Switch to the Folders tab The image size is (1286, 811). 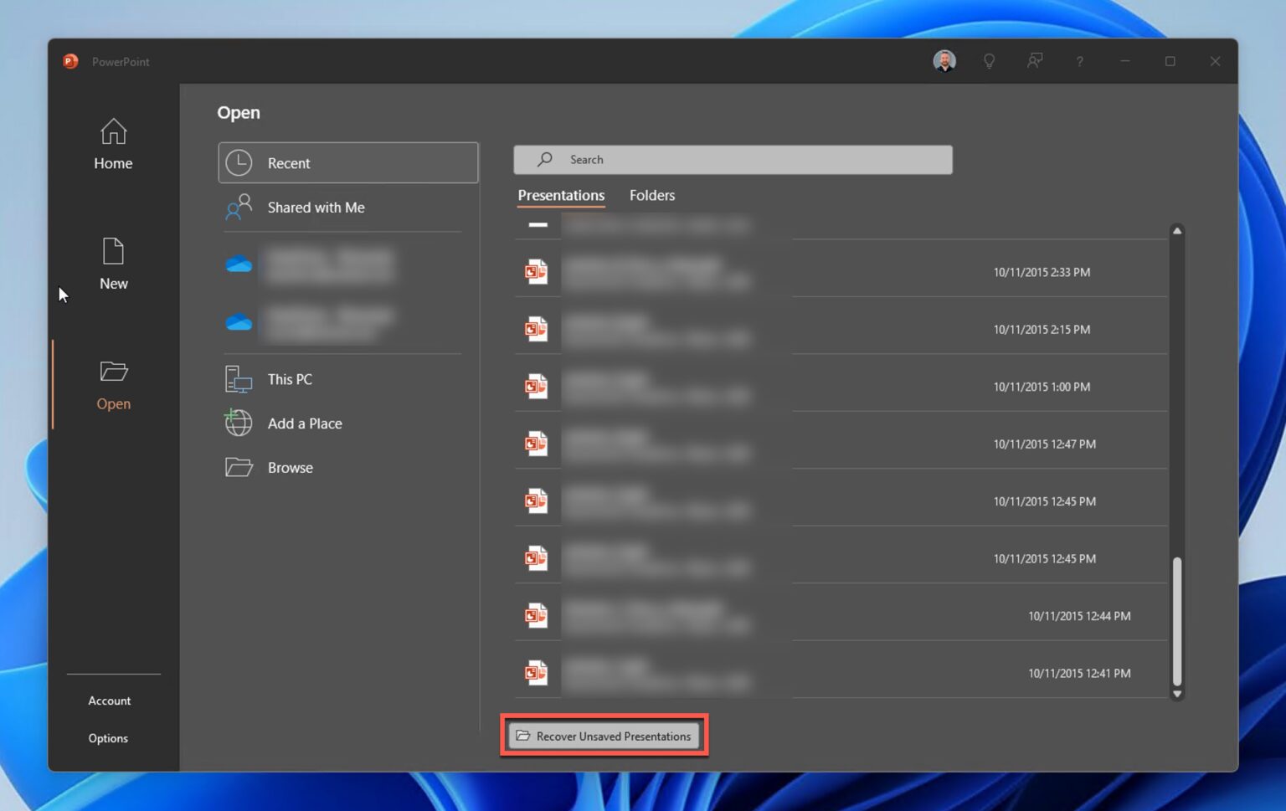[651, 195]
